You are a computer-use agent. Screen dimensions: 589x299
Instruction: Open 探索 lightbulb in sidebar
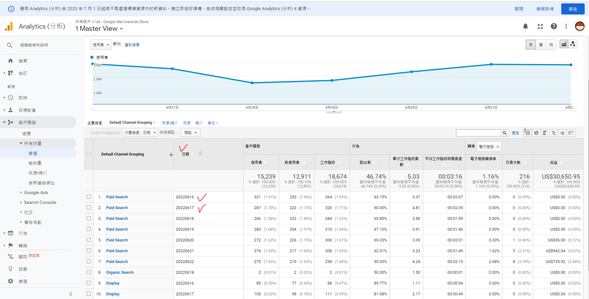click(x=10, y=269)
